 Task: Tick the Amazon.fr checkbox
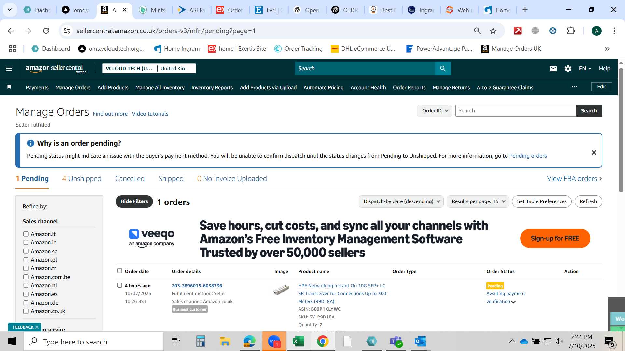[x=26, y=268]
